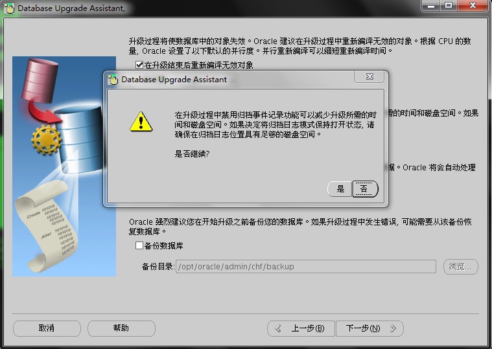Open 帮助 help
The image size is (492, 349).
(121, 328)
